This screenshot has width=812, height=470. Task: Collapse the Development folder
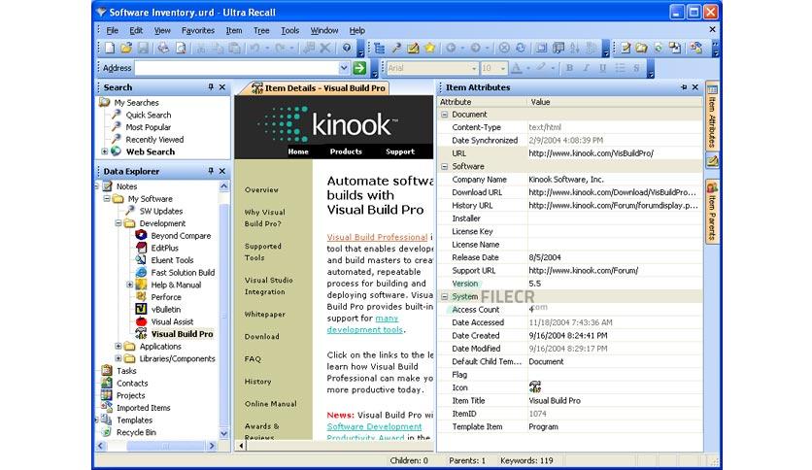tap(118, 223)
